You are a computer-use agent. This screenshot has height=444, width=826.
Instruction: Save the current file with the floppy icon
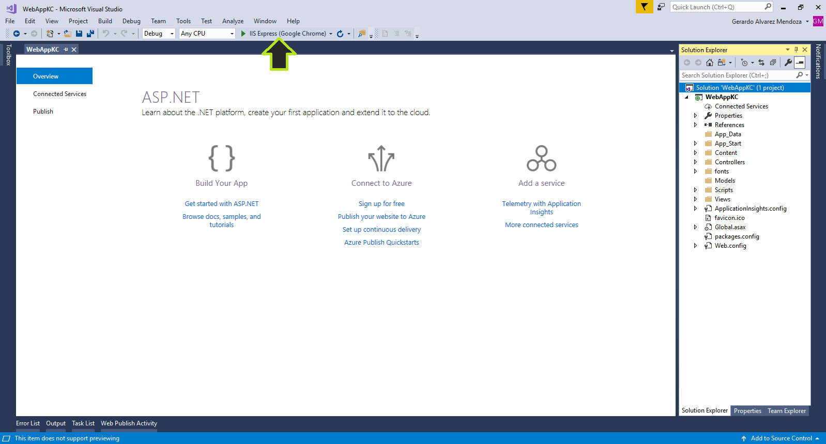[x=79, y=34]
